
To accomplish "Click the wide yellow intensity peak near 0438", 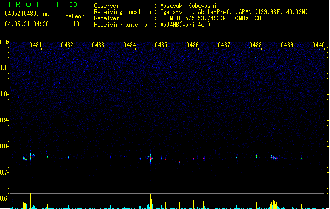I will pos(273,204).
